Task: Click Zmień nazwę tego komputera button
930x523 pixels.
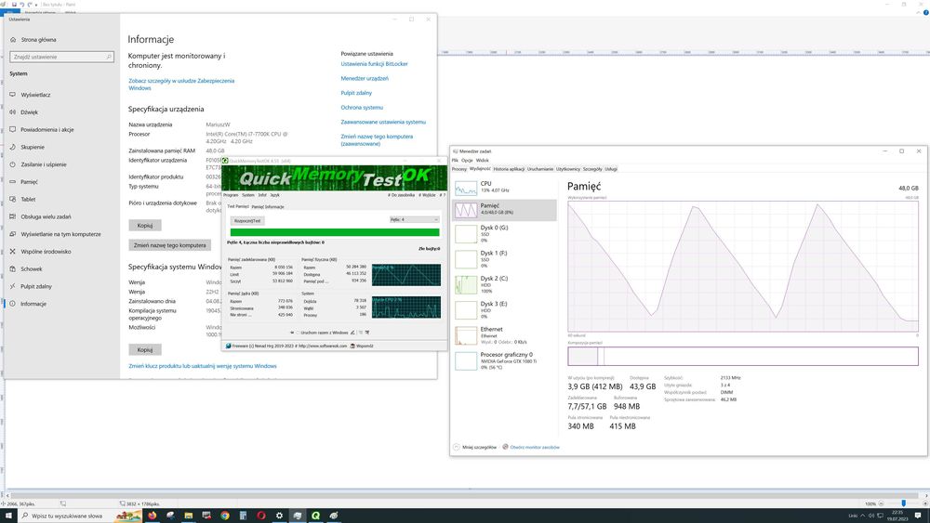Action: point(169,245)
